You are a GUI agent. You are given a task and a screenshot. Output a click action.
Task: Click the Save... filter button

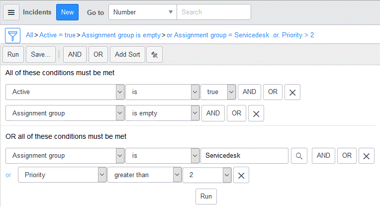[41, 55]
